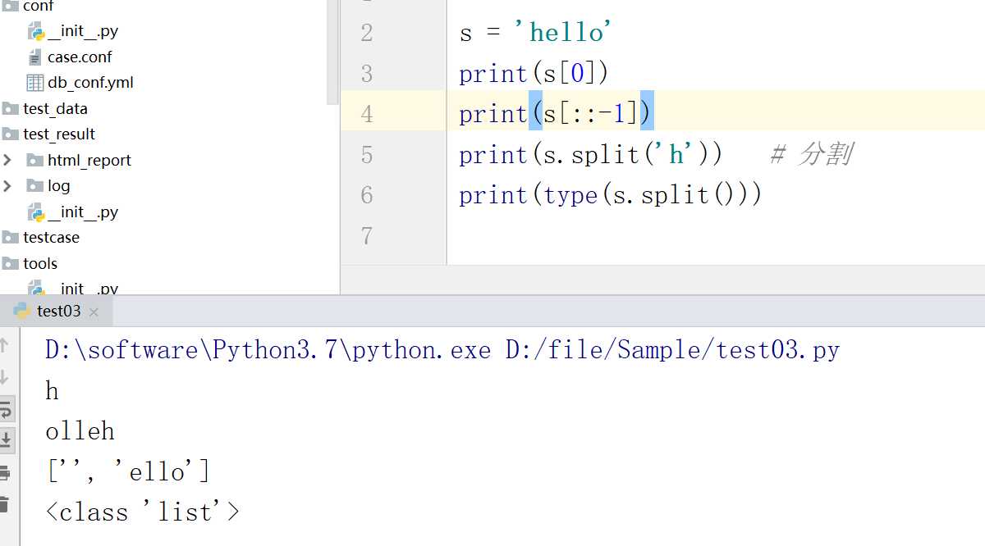
Task: Click the '# 分割' comment on line 5
Action: pyautogui.click(x=811, y=154)
